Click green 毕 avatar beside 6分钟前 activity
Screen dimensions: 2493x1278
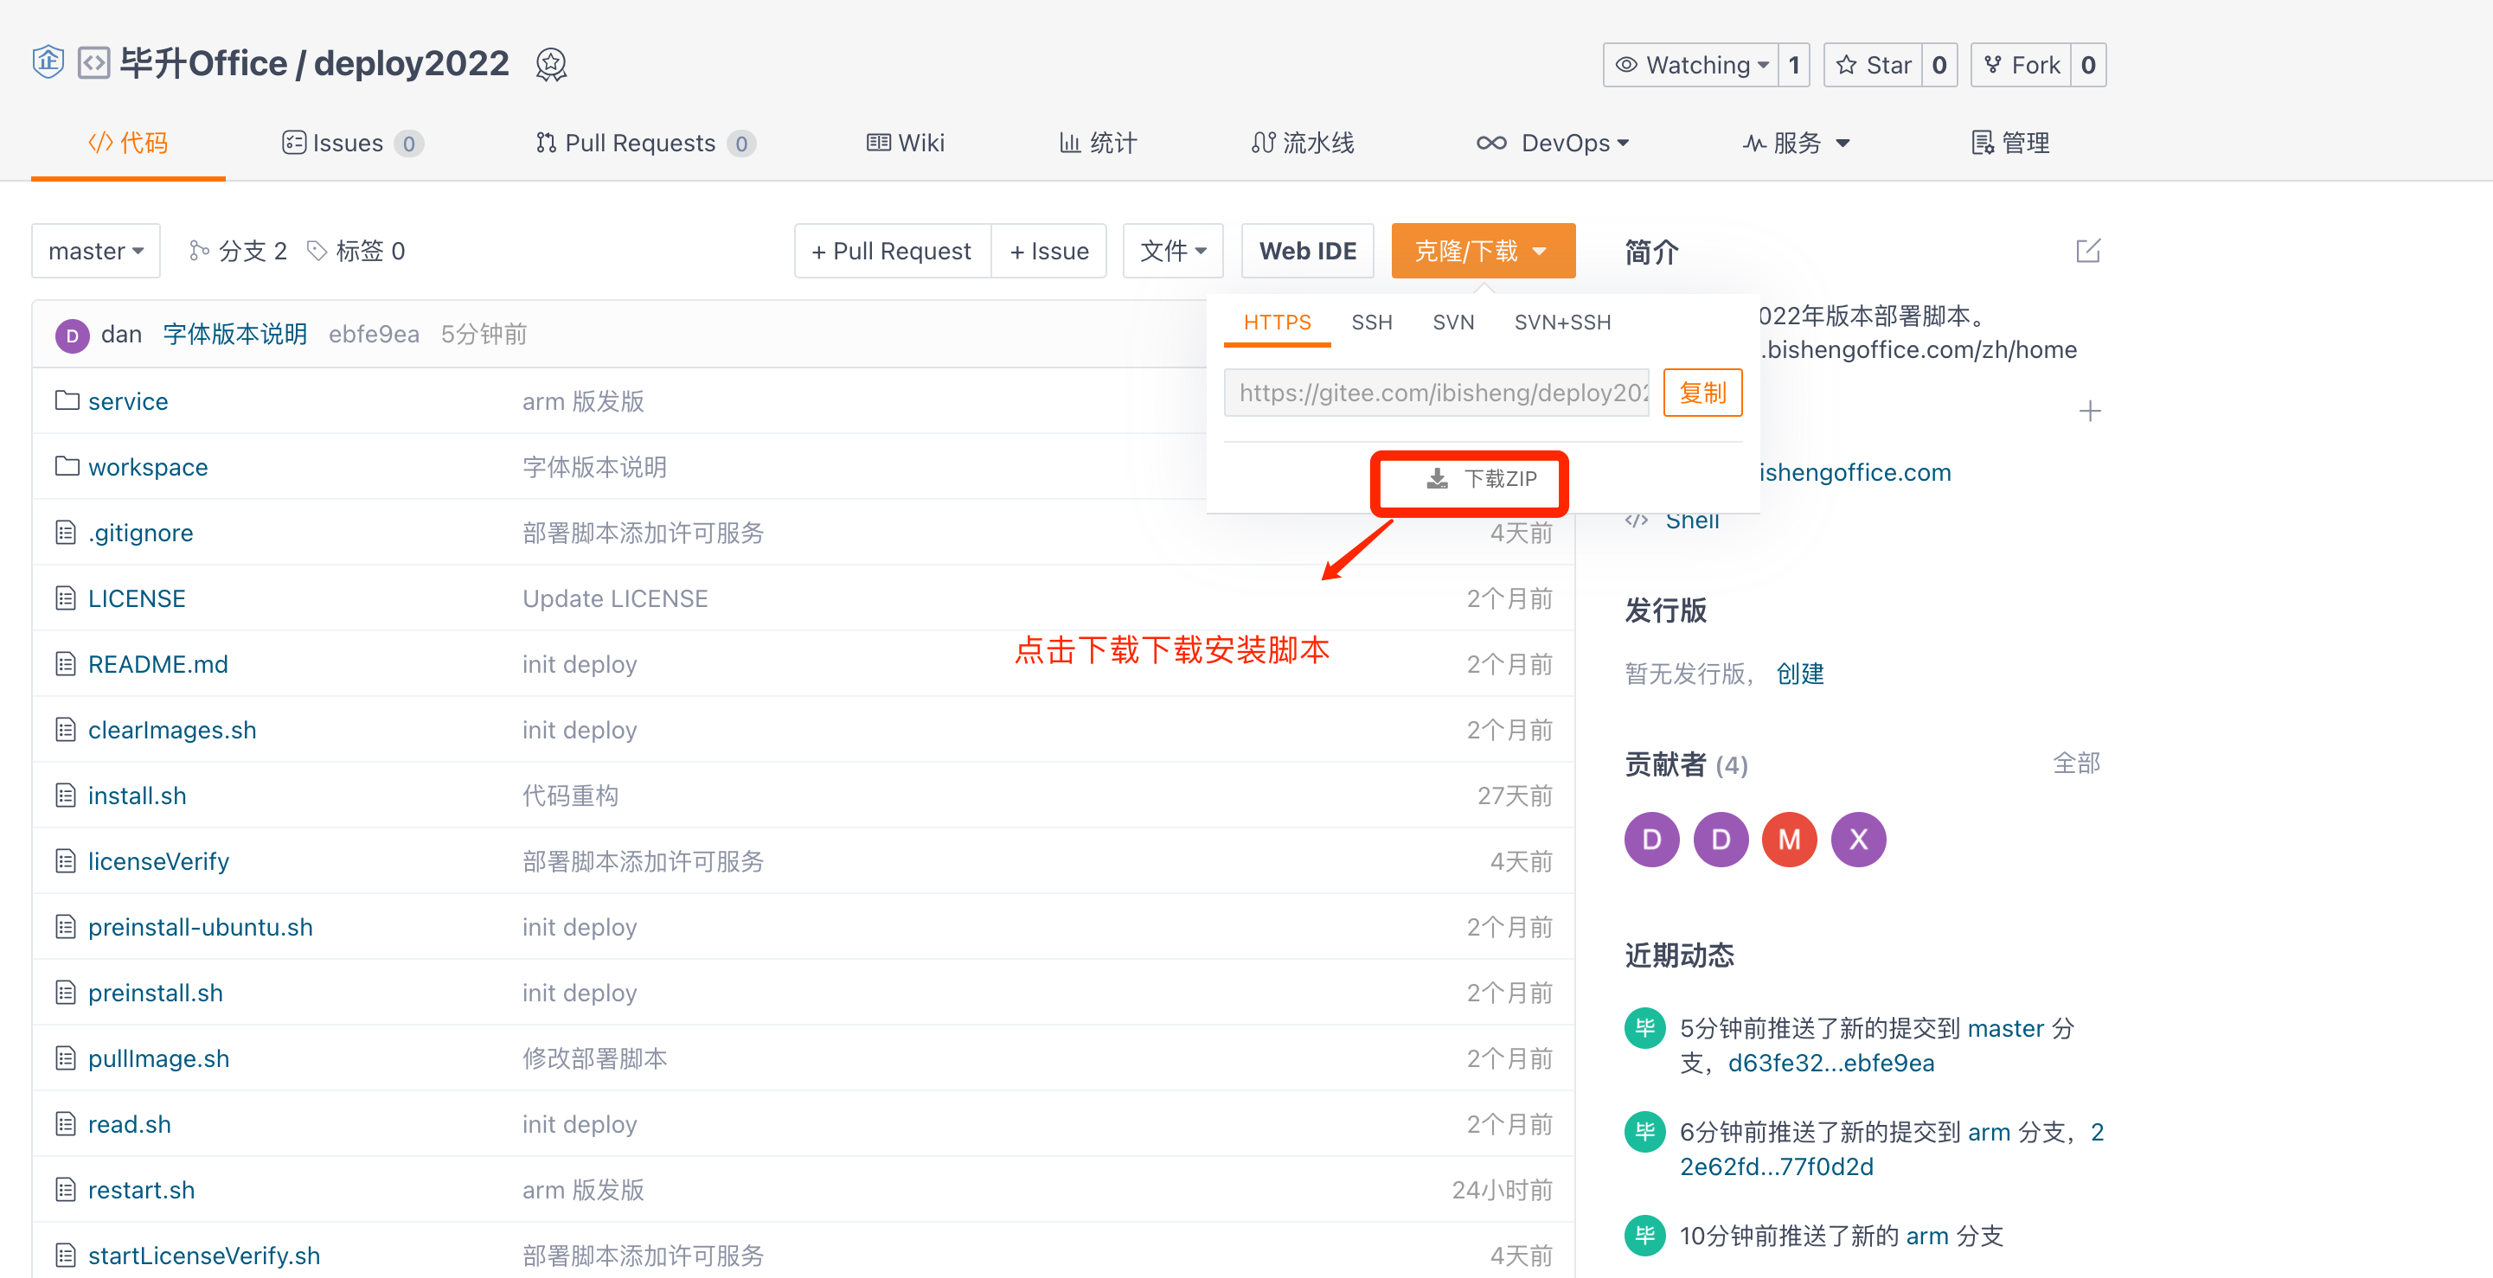1644,1132
